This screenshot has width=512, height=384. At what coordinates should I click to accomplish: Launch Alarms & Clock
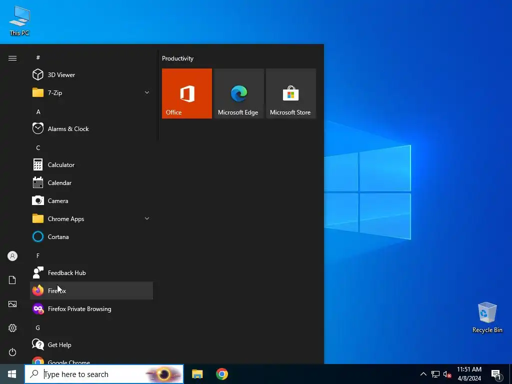tap(91, 128)
